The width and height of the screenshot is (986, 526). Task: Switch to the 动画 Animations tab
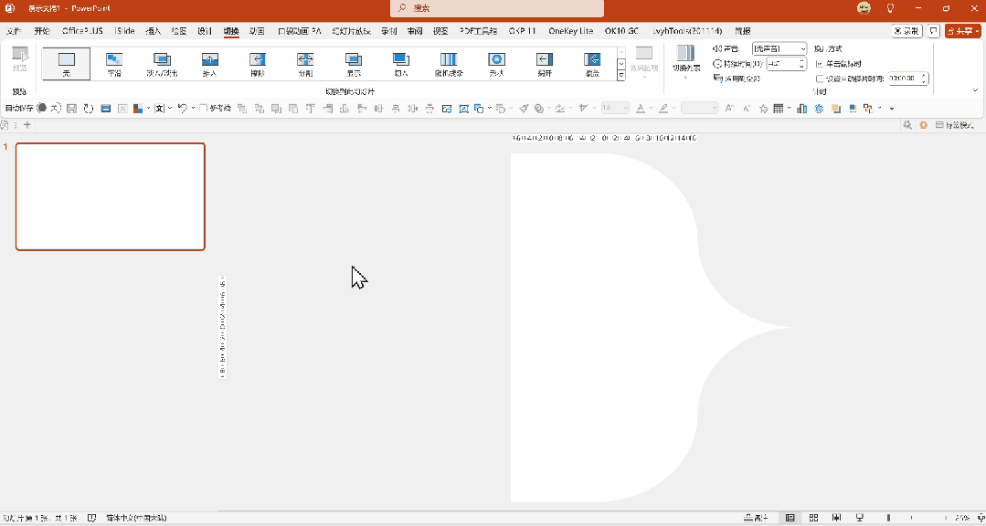tap(257, 31)
